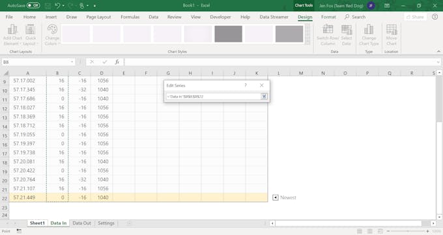
Task: Switch to Sheet1 sheet tab
Action: (x=37, y=223)
